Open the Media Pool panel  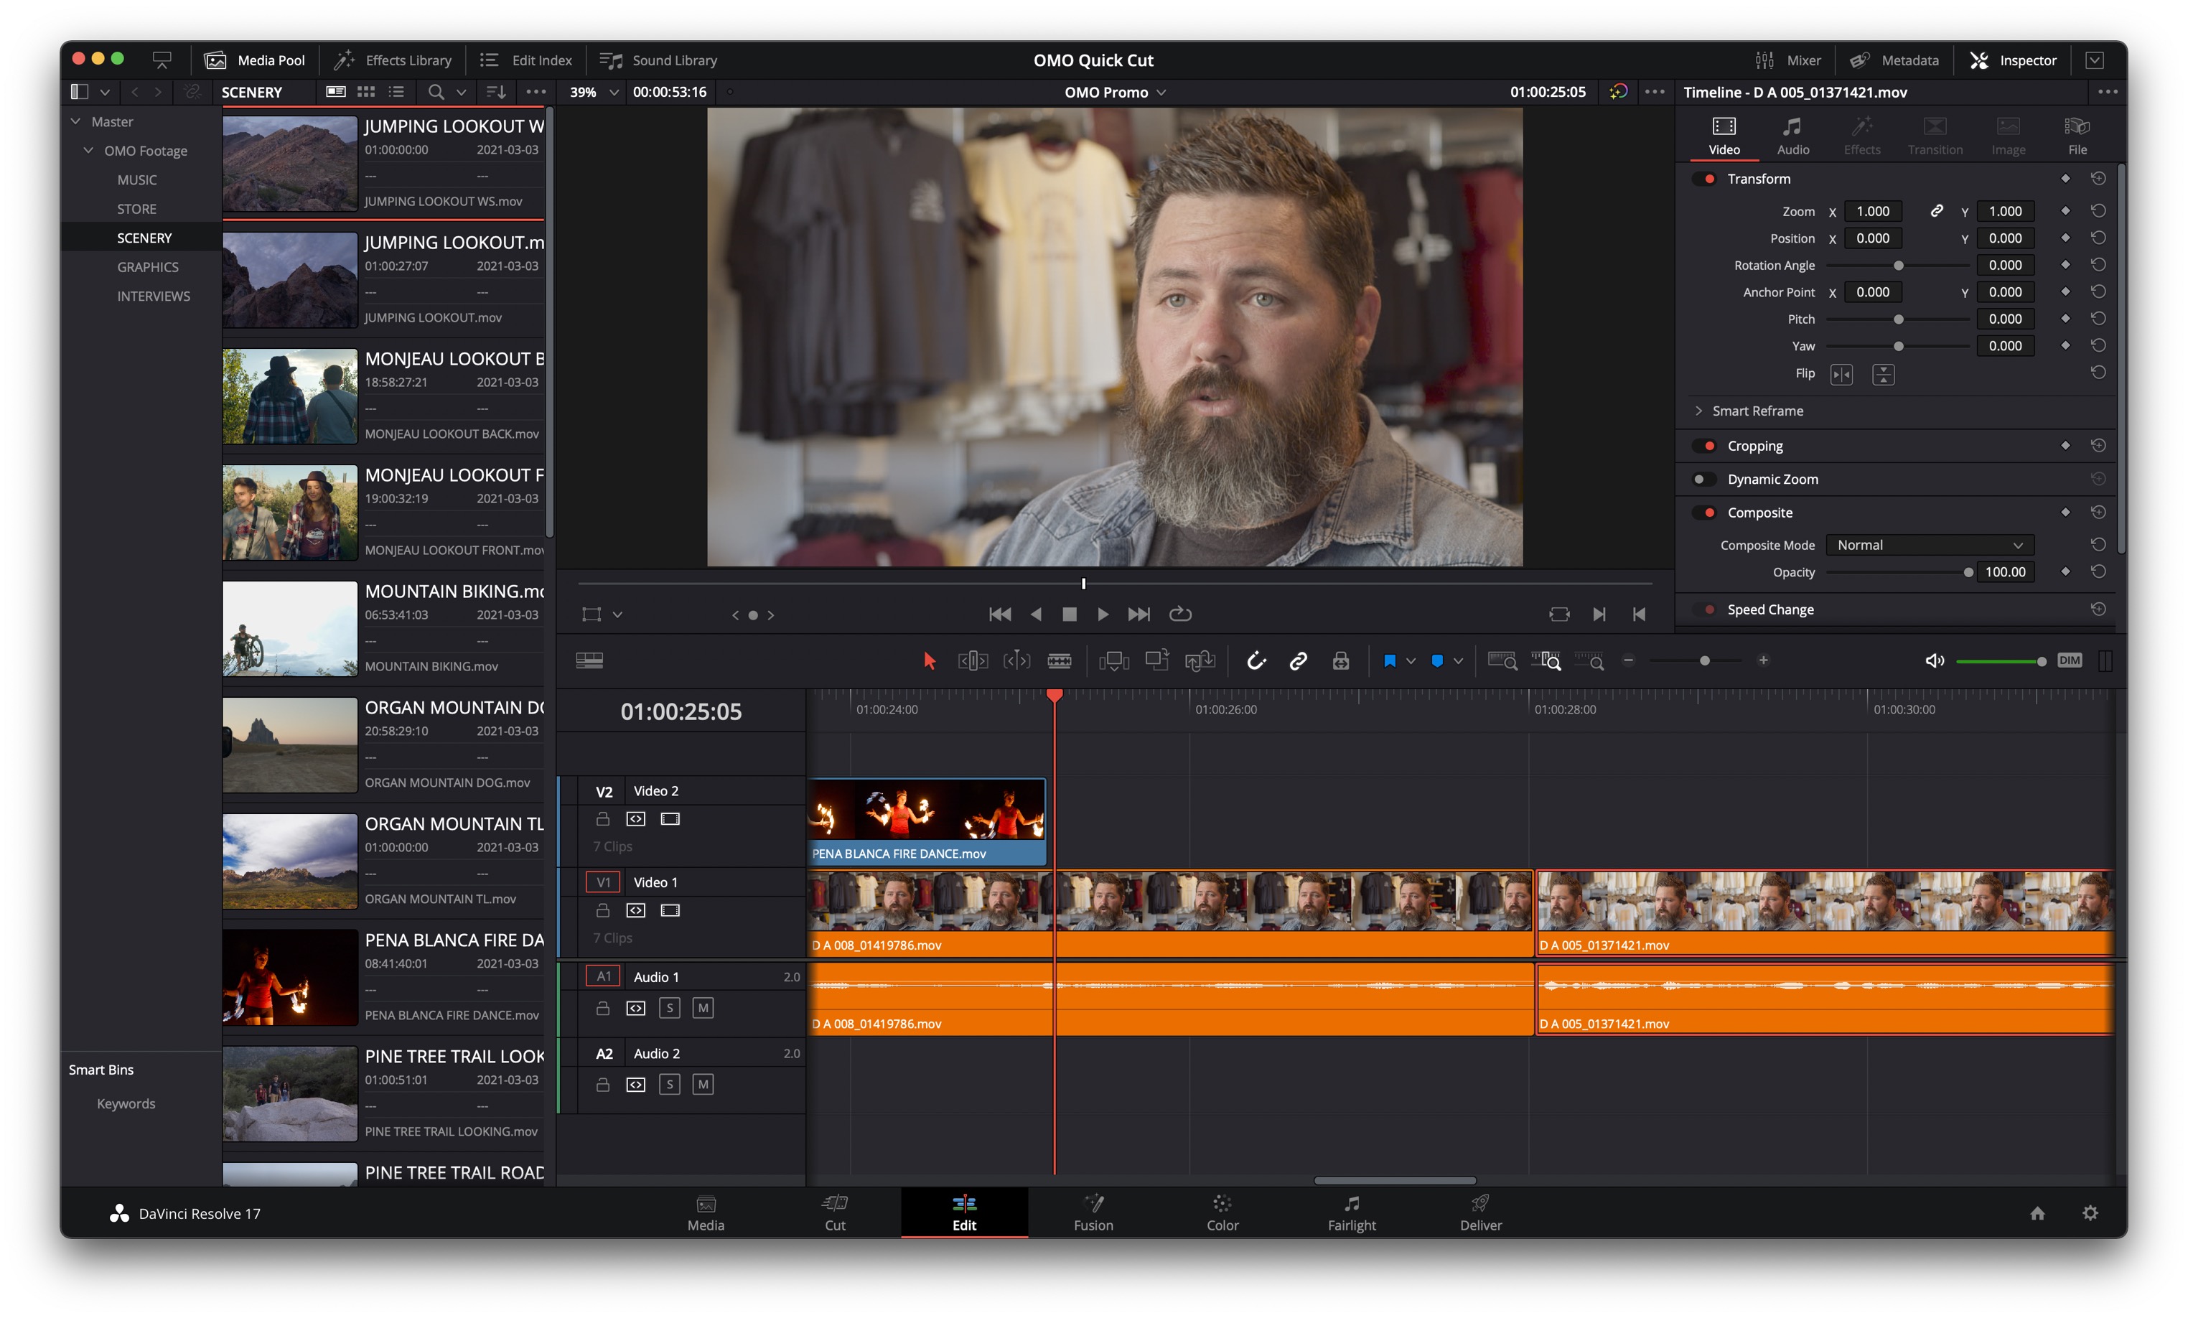[x=255, y=60]
